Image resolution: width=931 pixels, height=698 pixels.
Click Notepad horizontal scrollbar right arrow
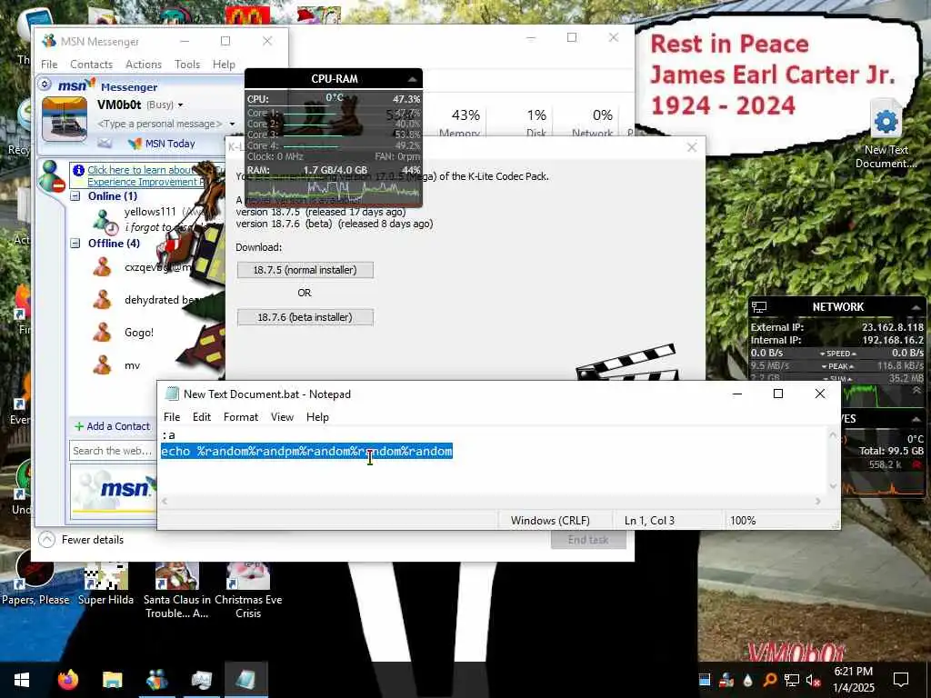point(818,502)
